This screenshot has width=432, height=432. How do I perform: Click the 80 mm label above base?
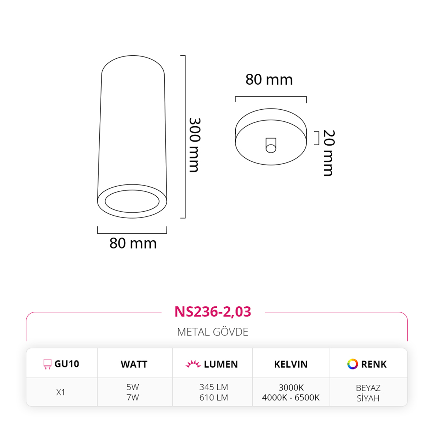click(269, 80)
